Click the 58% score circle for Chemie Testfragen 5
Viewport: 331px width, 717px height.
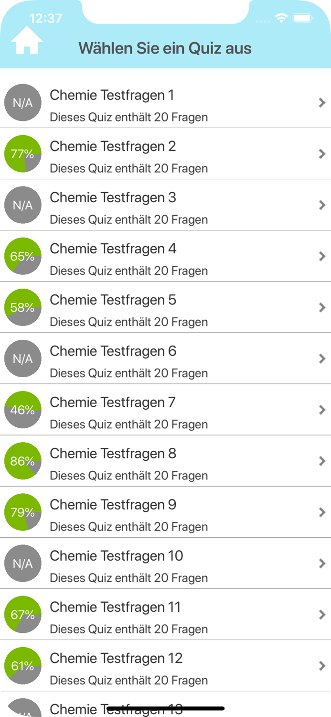22,307
